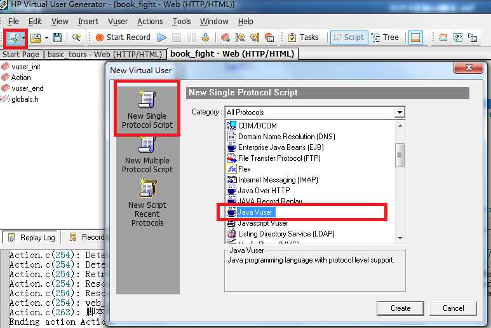The width and height of the screenshot is (491, 328).
Task: Open the Actions menu
Action: [x=150, y=22]
